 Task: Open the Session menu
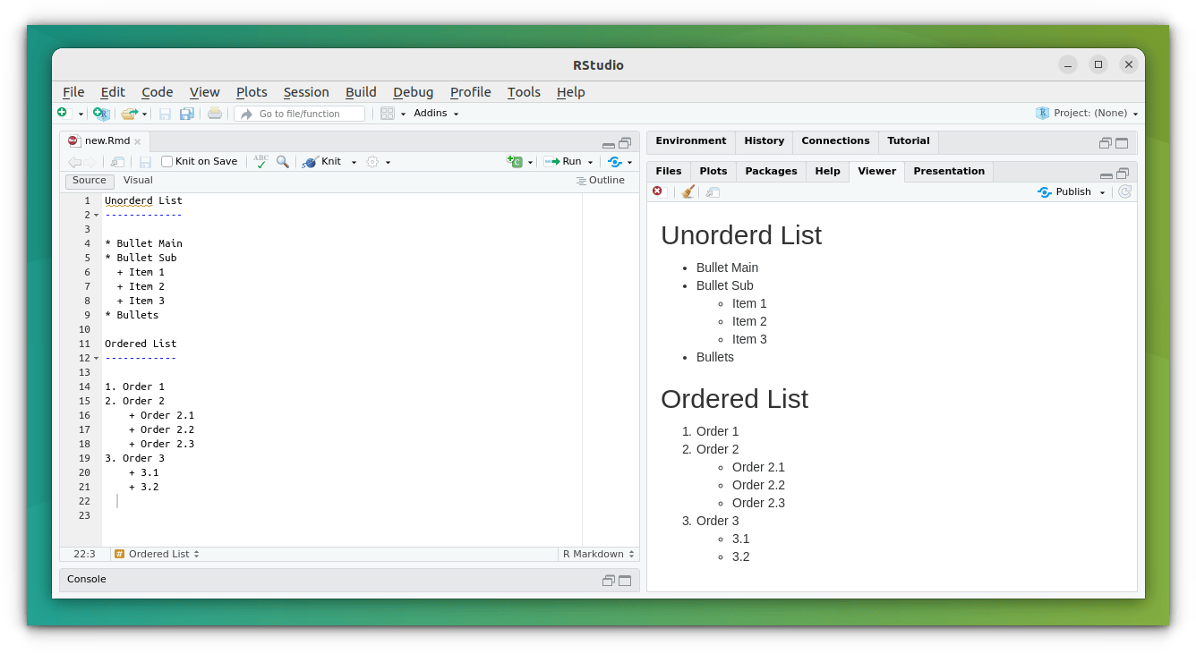tap(306, 92)
